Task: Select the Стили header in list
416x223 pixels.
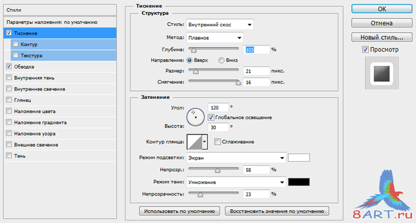Action: (60, 10)
